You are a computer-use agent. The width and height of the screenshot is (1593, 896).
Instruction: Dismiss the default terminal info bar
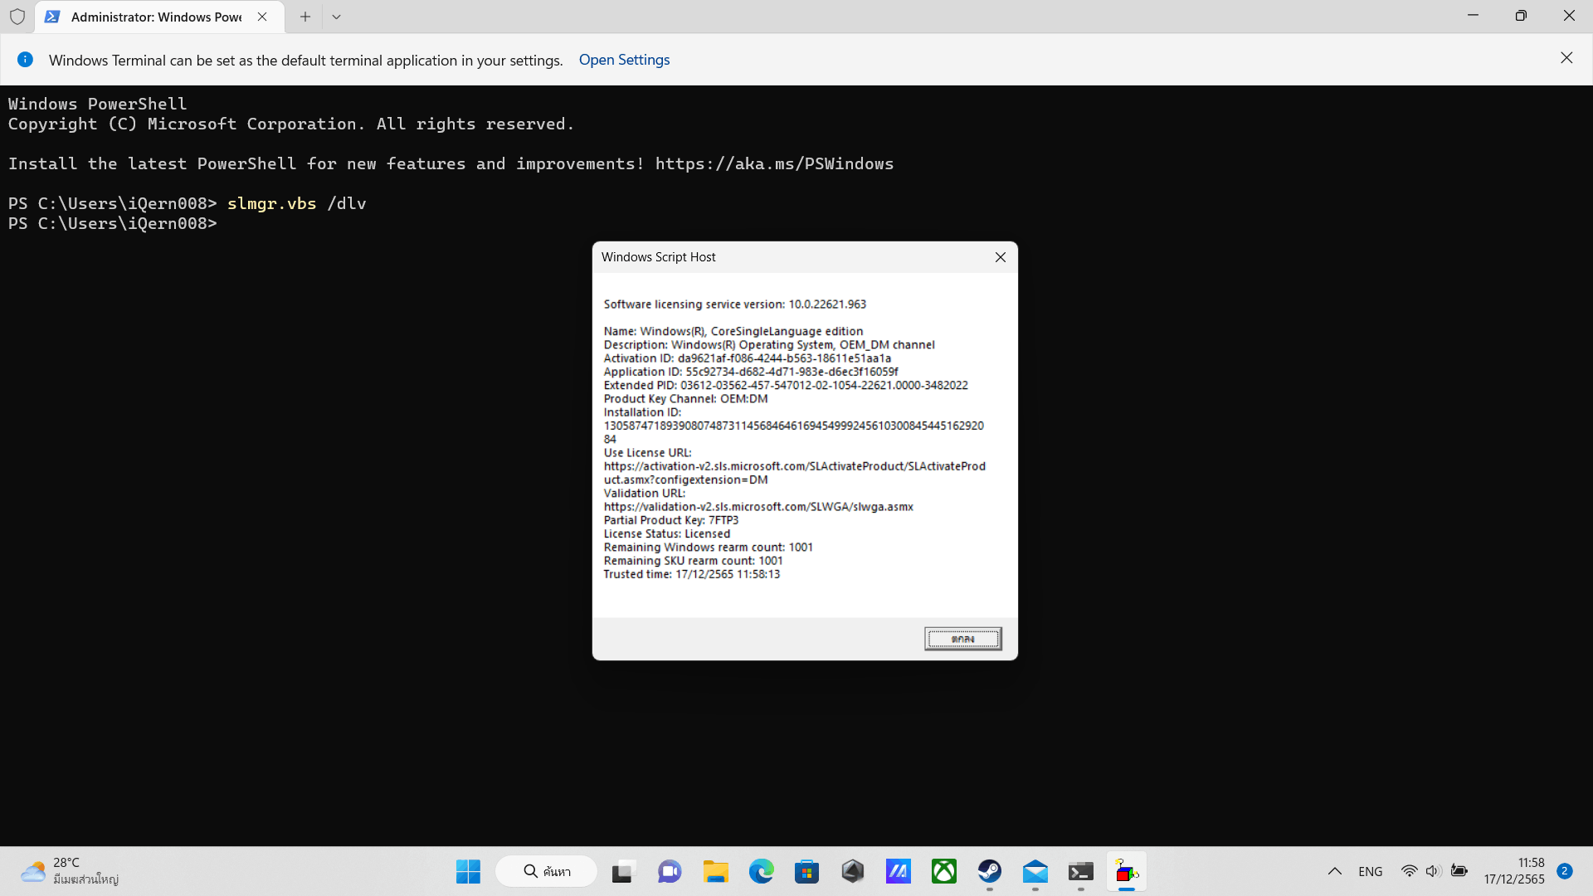pos(1566,58)
